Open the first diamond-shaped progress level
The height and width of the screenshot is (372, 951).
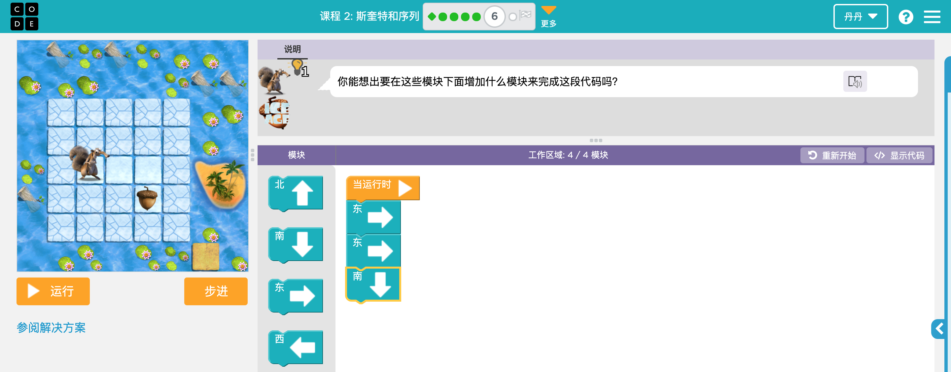(432, 17)
